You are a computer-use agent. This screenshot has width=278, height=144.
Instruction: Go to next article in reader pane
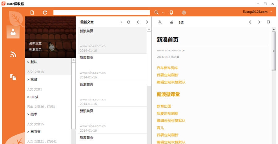(x=259, y=22)
